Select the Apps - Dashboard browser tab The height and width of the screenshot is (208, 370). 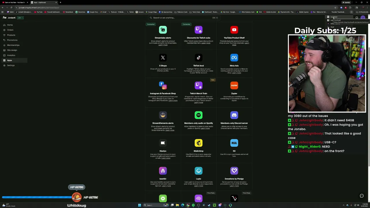pos(43,2)
